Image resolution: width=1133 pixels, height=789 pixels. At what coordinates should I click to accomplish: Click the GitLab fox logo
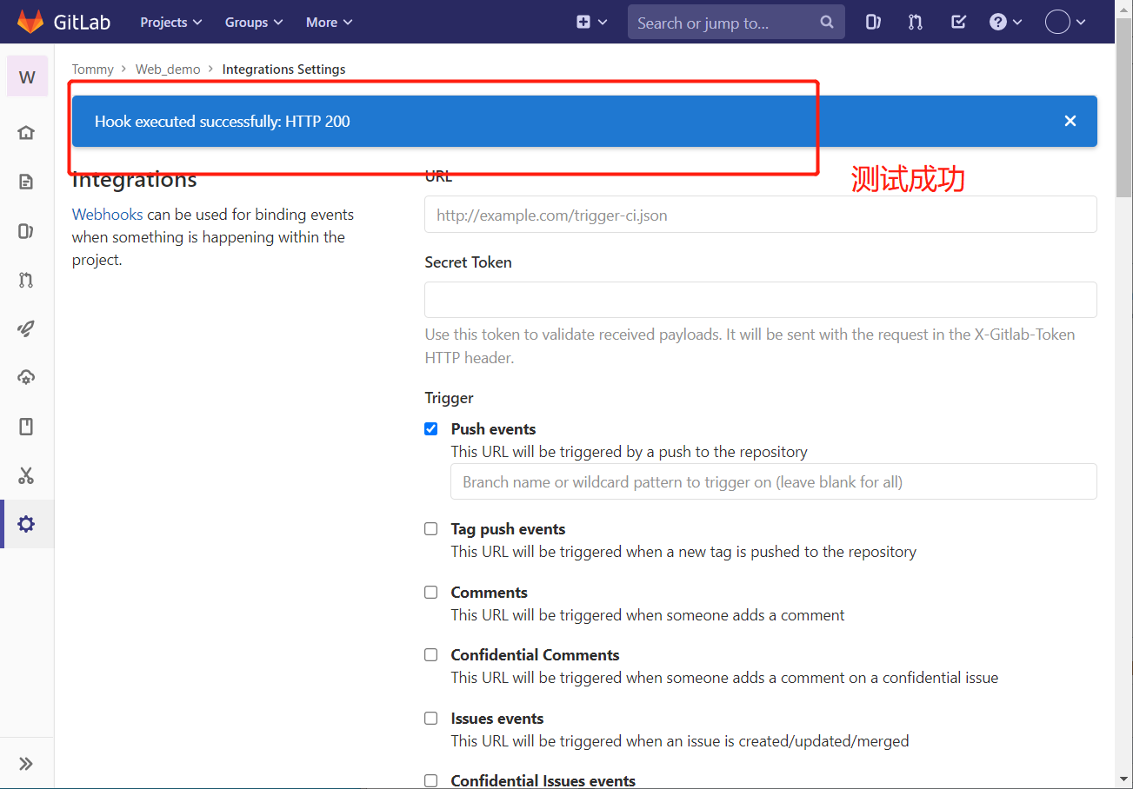coord(30,22)
